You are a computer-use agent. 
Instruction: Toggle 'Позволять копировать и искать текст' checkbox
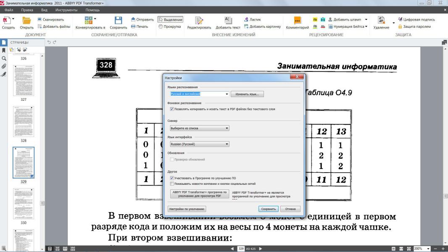172,109
